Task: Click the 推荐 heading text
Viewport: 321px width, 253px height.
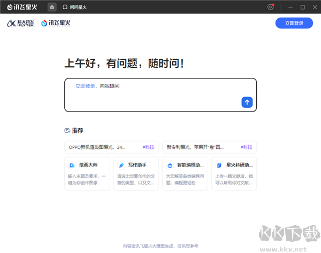Action: pos(78,130)
